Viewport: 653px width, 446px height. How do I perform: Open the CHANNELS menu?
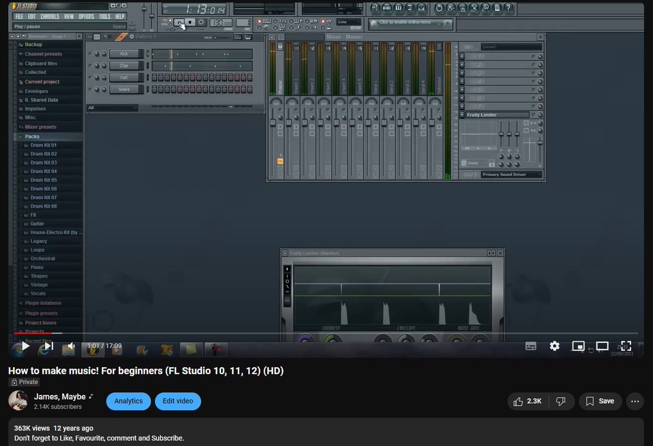50,16
